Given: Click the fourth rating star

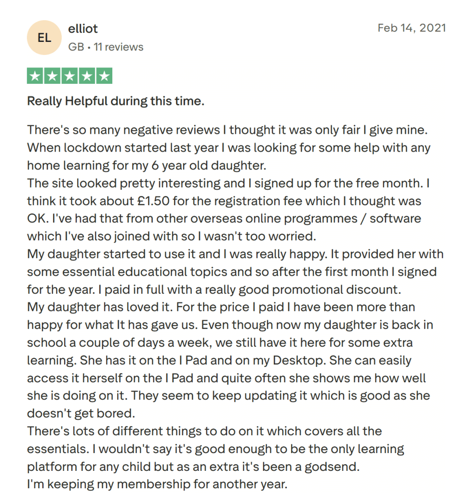Looking at the screenshot, I should pyautogui.click(x=87, y=76).
